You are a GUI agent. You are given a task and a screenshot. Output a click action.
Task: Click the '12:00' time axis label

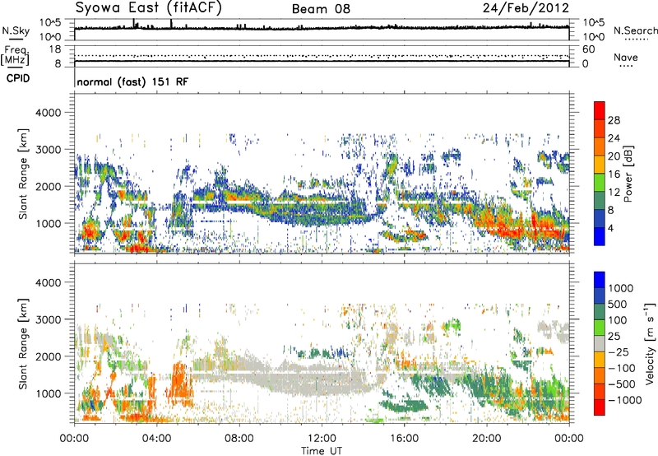point(322,439)
